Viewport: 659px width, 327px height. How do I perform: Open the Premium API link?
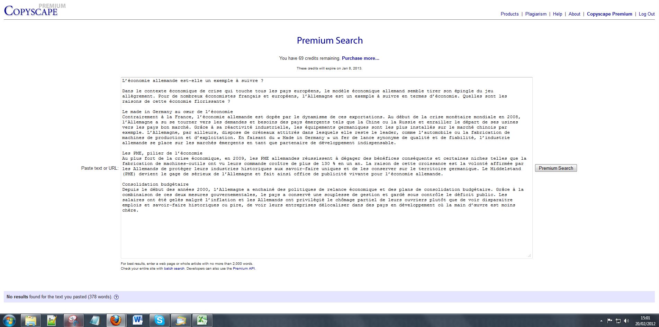point(244,269)
